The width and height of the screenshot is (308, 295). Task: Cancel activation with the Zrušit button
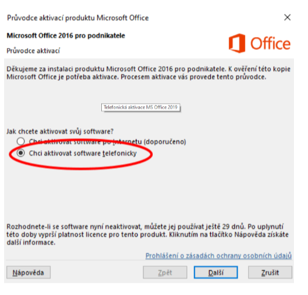pos(270,273)
